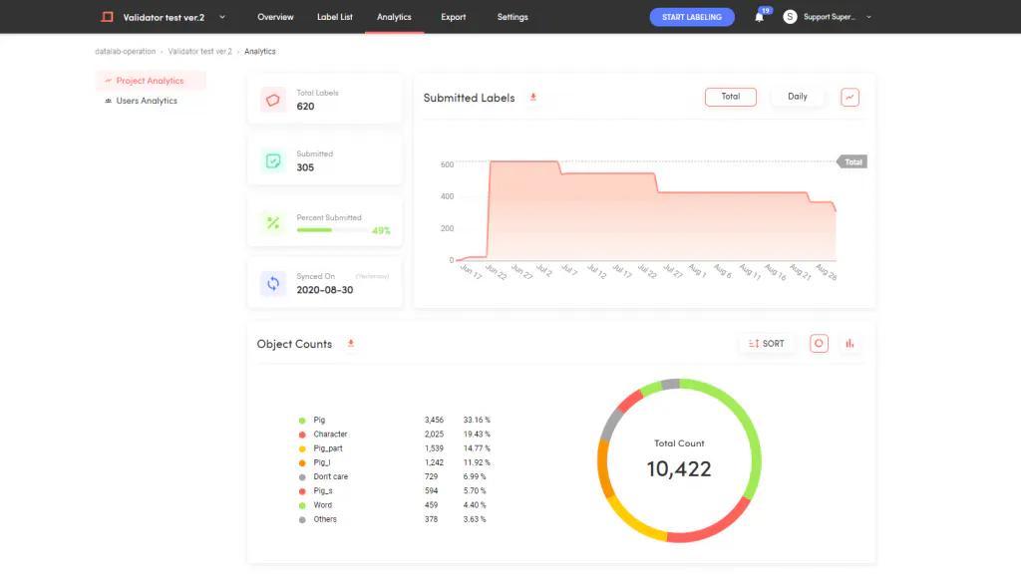Open the Label List tab
Image resolution: width=1021 pixels, height=587 pixels.
334,17
